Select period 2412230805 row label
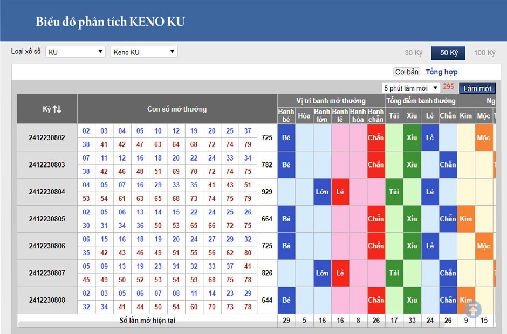Image resolution: width=507 pixels, height=334 pixels. click(x=47, y=219)
